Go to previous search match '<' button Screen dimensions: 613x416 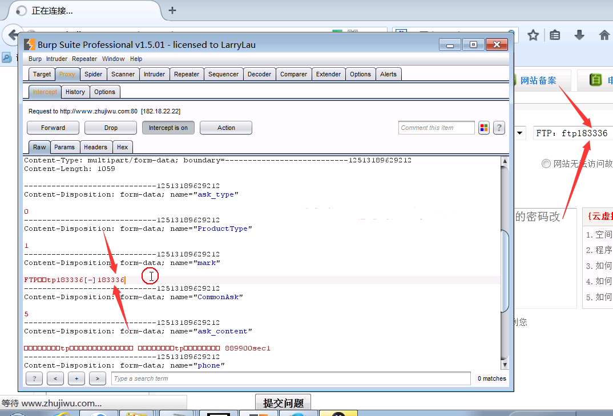[55, 378]
